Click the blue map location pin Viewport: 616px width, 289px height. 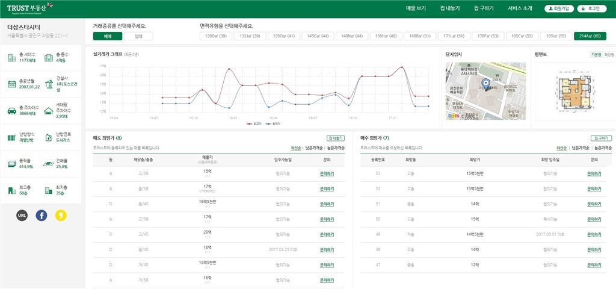coord(486,84)
